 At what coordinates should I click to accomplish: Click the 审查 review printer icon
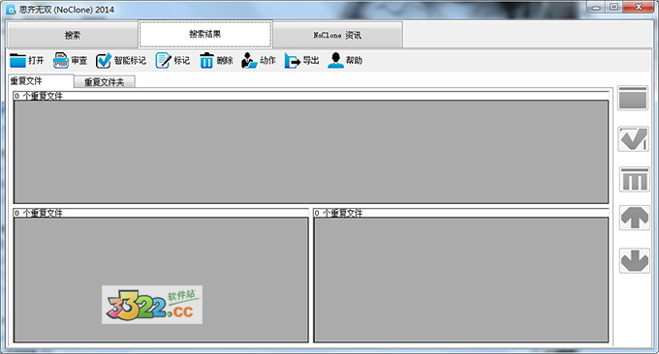60,60
